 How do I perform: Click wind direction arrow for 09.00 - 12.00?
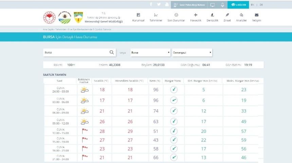coord(174,122)
